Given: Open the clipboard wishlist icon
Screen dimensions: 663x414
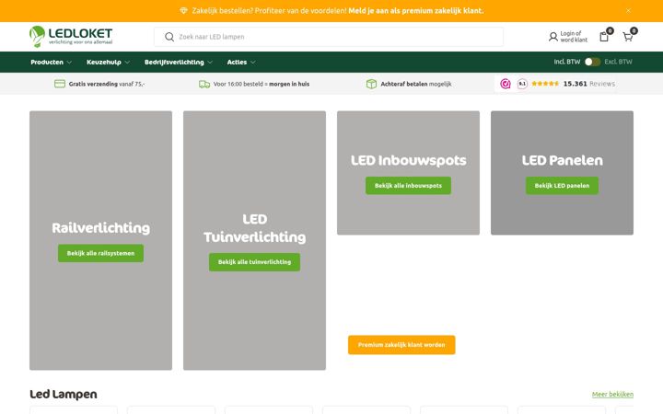Looking at the screenshot, I should pyautogui.click(x=604, y=37).
